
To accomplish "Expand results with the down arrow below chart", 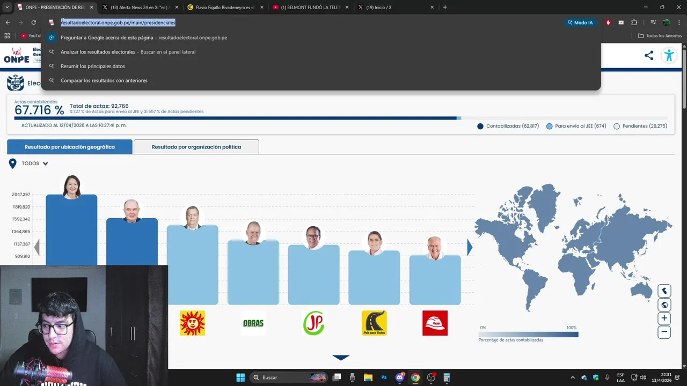I will click(x=341, y=358).
